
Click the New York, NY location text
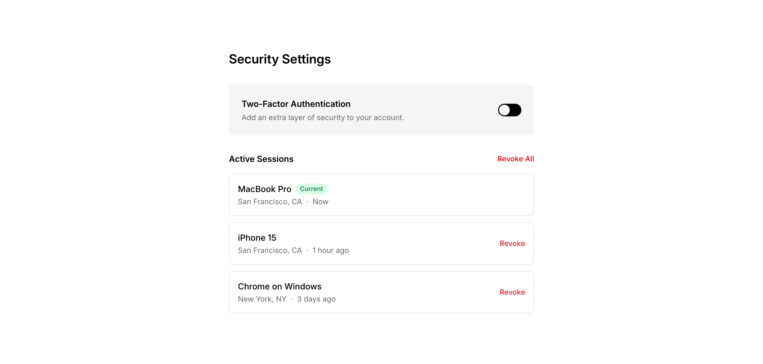click(x=262, y=299)
